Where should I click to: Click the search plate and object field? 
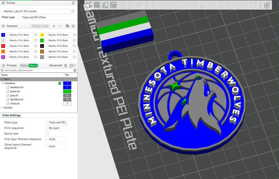coord(38,70)
